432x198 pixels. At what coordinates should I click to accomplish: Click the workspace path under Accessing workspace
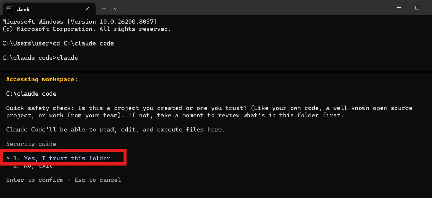pyautogui.click(x=31, y=93)
